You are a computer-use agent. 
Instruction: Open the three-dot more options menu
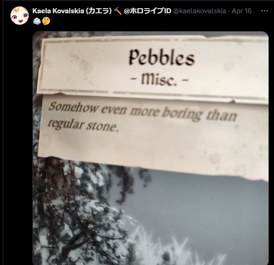[264, 11]
